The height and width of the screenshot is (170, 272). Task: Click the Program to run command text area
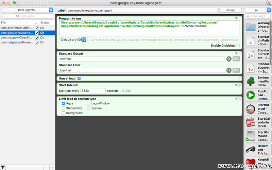pyautogui.click(x=150, y=28)
